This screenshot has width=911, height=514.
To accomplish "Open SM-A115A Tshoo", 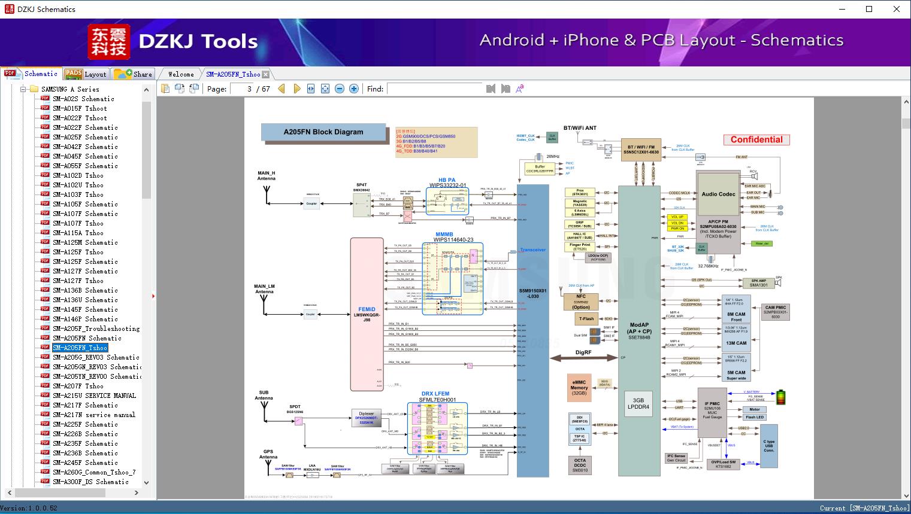I will pos(78,233).
